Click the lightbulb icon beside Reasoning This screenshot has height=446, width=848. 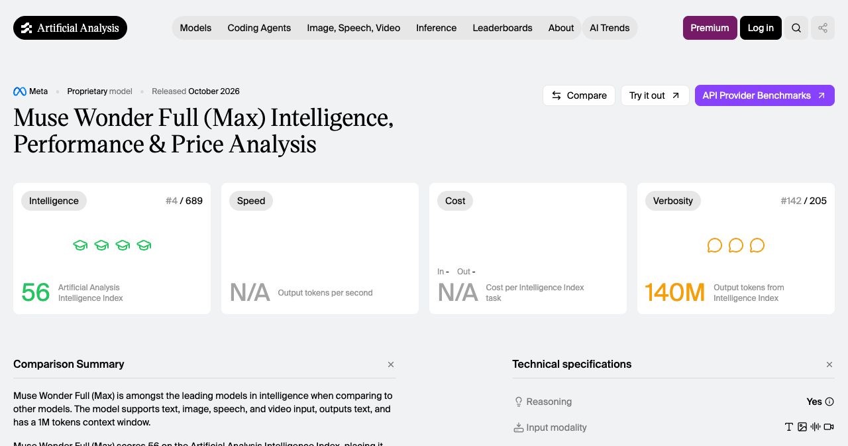tap(519, 402)
